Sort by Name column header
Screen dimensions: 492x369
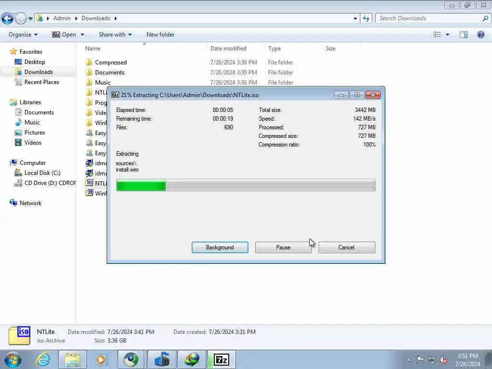tap(93, 49)
